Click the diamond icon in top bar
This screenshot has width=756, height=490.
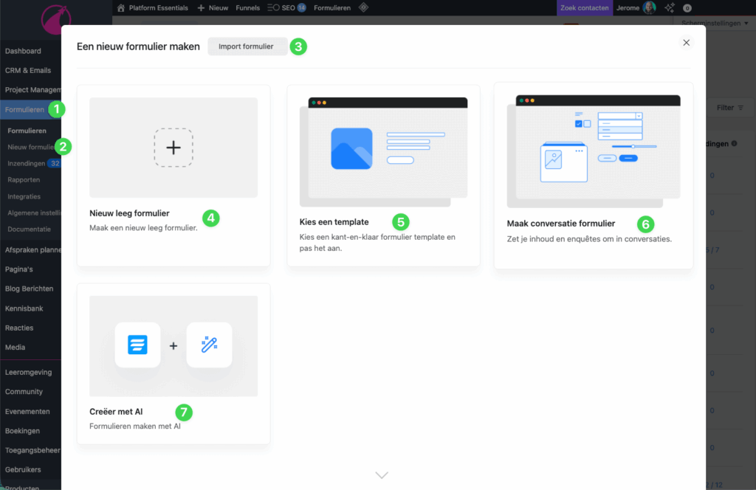(362, 8)
